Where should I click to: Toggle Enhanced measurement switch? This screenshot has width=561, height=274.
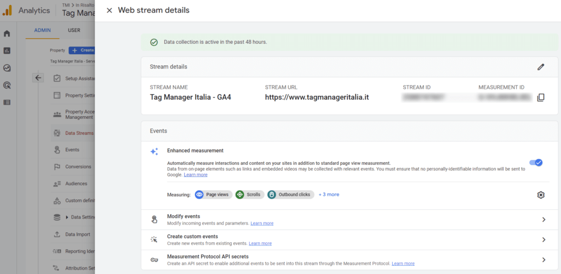point(536,162)
